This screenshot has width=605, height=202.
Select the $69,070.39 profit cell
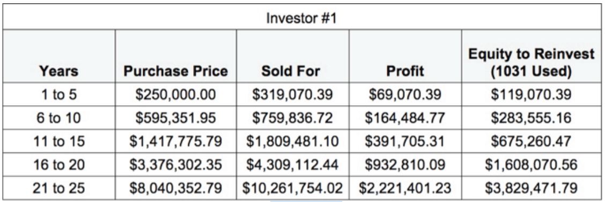pyautogui.click(x=406, y=94)
